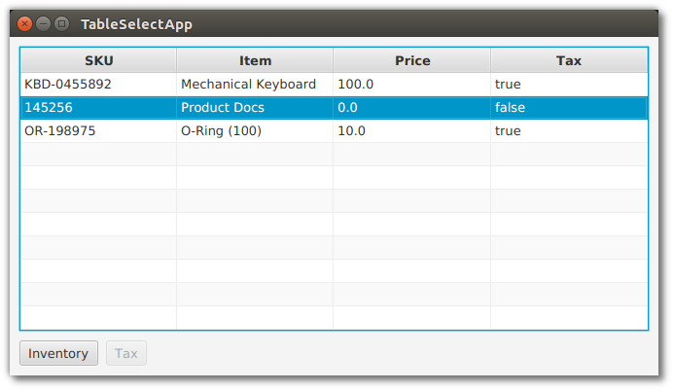This screenshot has height=391, width=674.
Task: Close the TableSelectApp window
Action: pos(25,23)
